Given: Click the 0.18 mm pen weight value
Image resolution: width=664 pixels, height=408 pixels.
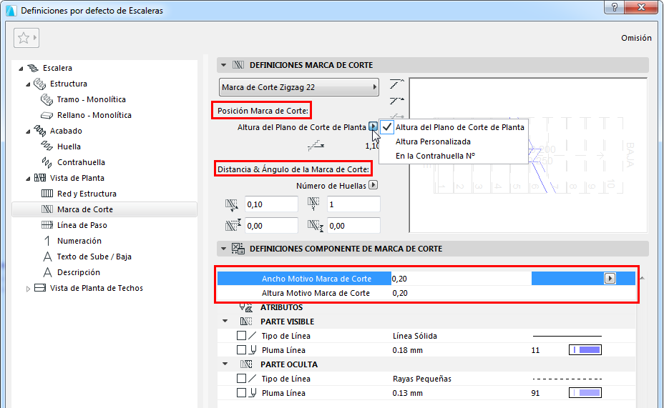Looking at the screenshot, I should point(407,350).
